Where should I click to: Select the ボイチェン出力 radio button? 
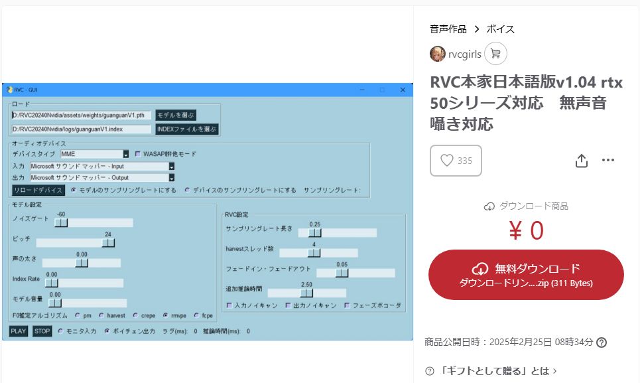point(107,331)
